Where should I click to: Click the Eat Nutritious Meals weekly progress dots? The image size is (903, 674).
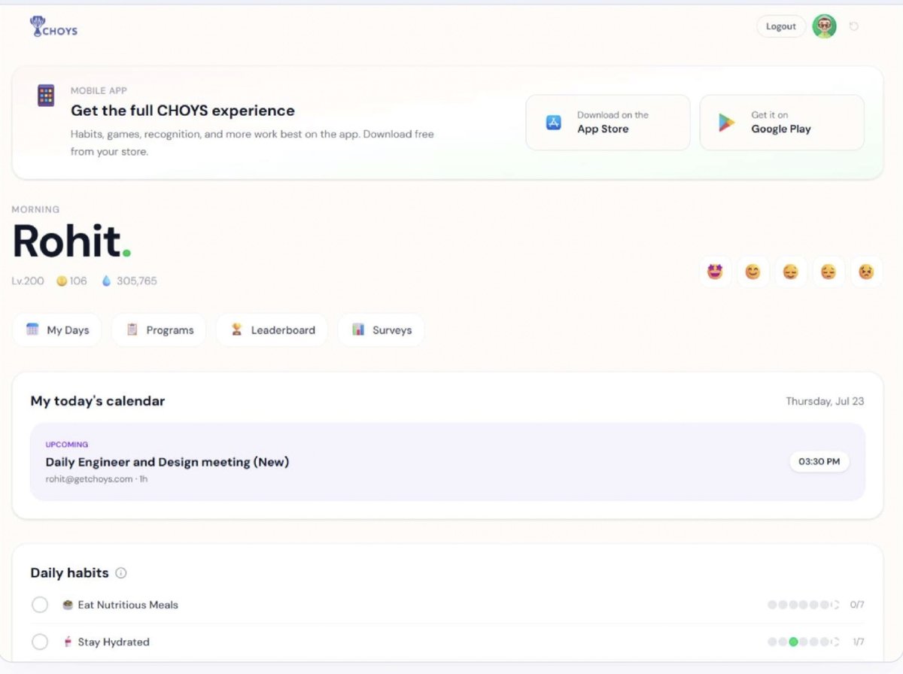[803, 605]
